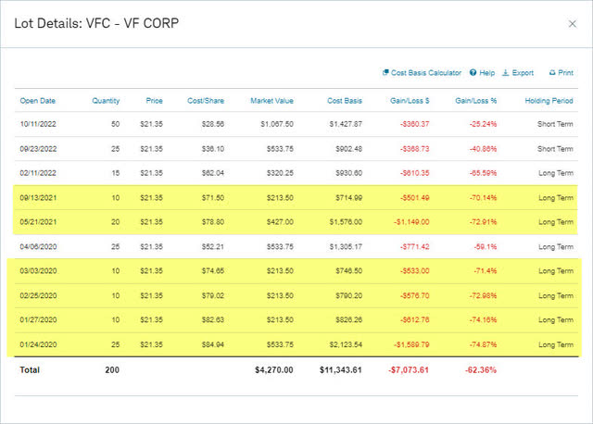This screenshot has height=424, width=593.
Task: Click the -25.24% gain/loss value
Action: point(483,124)
